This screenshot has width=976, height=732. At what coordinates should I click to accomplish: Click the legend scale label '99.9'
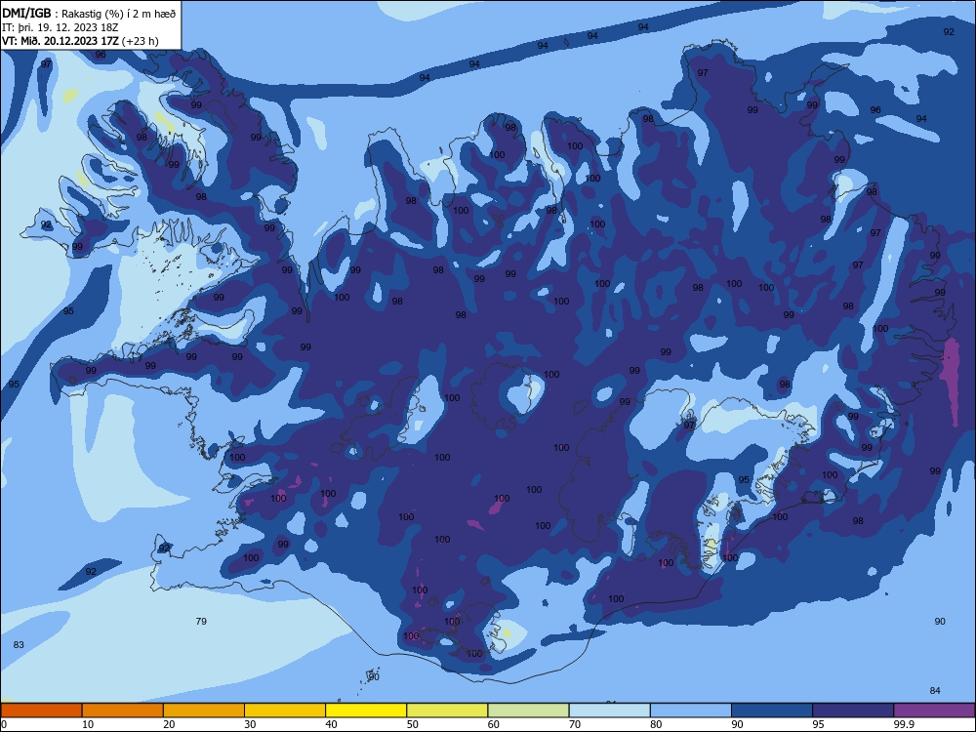click(904, 724)
